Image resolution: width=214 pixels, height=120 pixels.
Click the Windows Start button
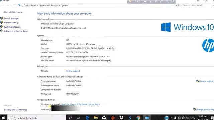click(x=3, y=118)
